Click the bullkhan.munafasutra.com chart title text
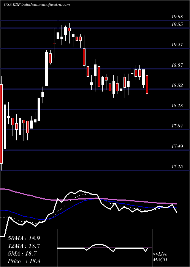This screenshot has height=267, width=190. point(46,5)
